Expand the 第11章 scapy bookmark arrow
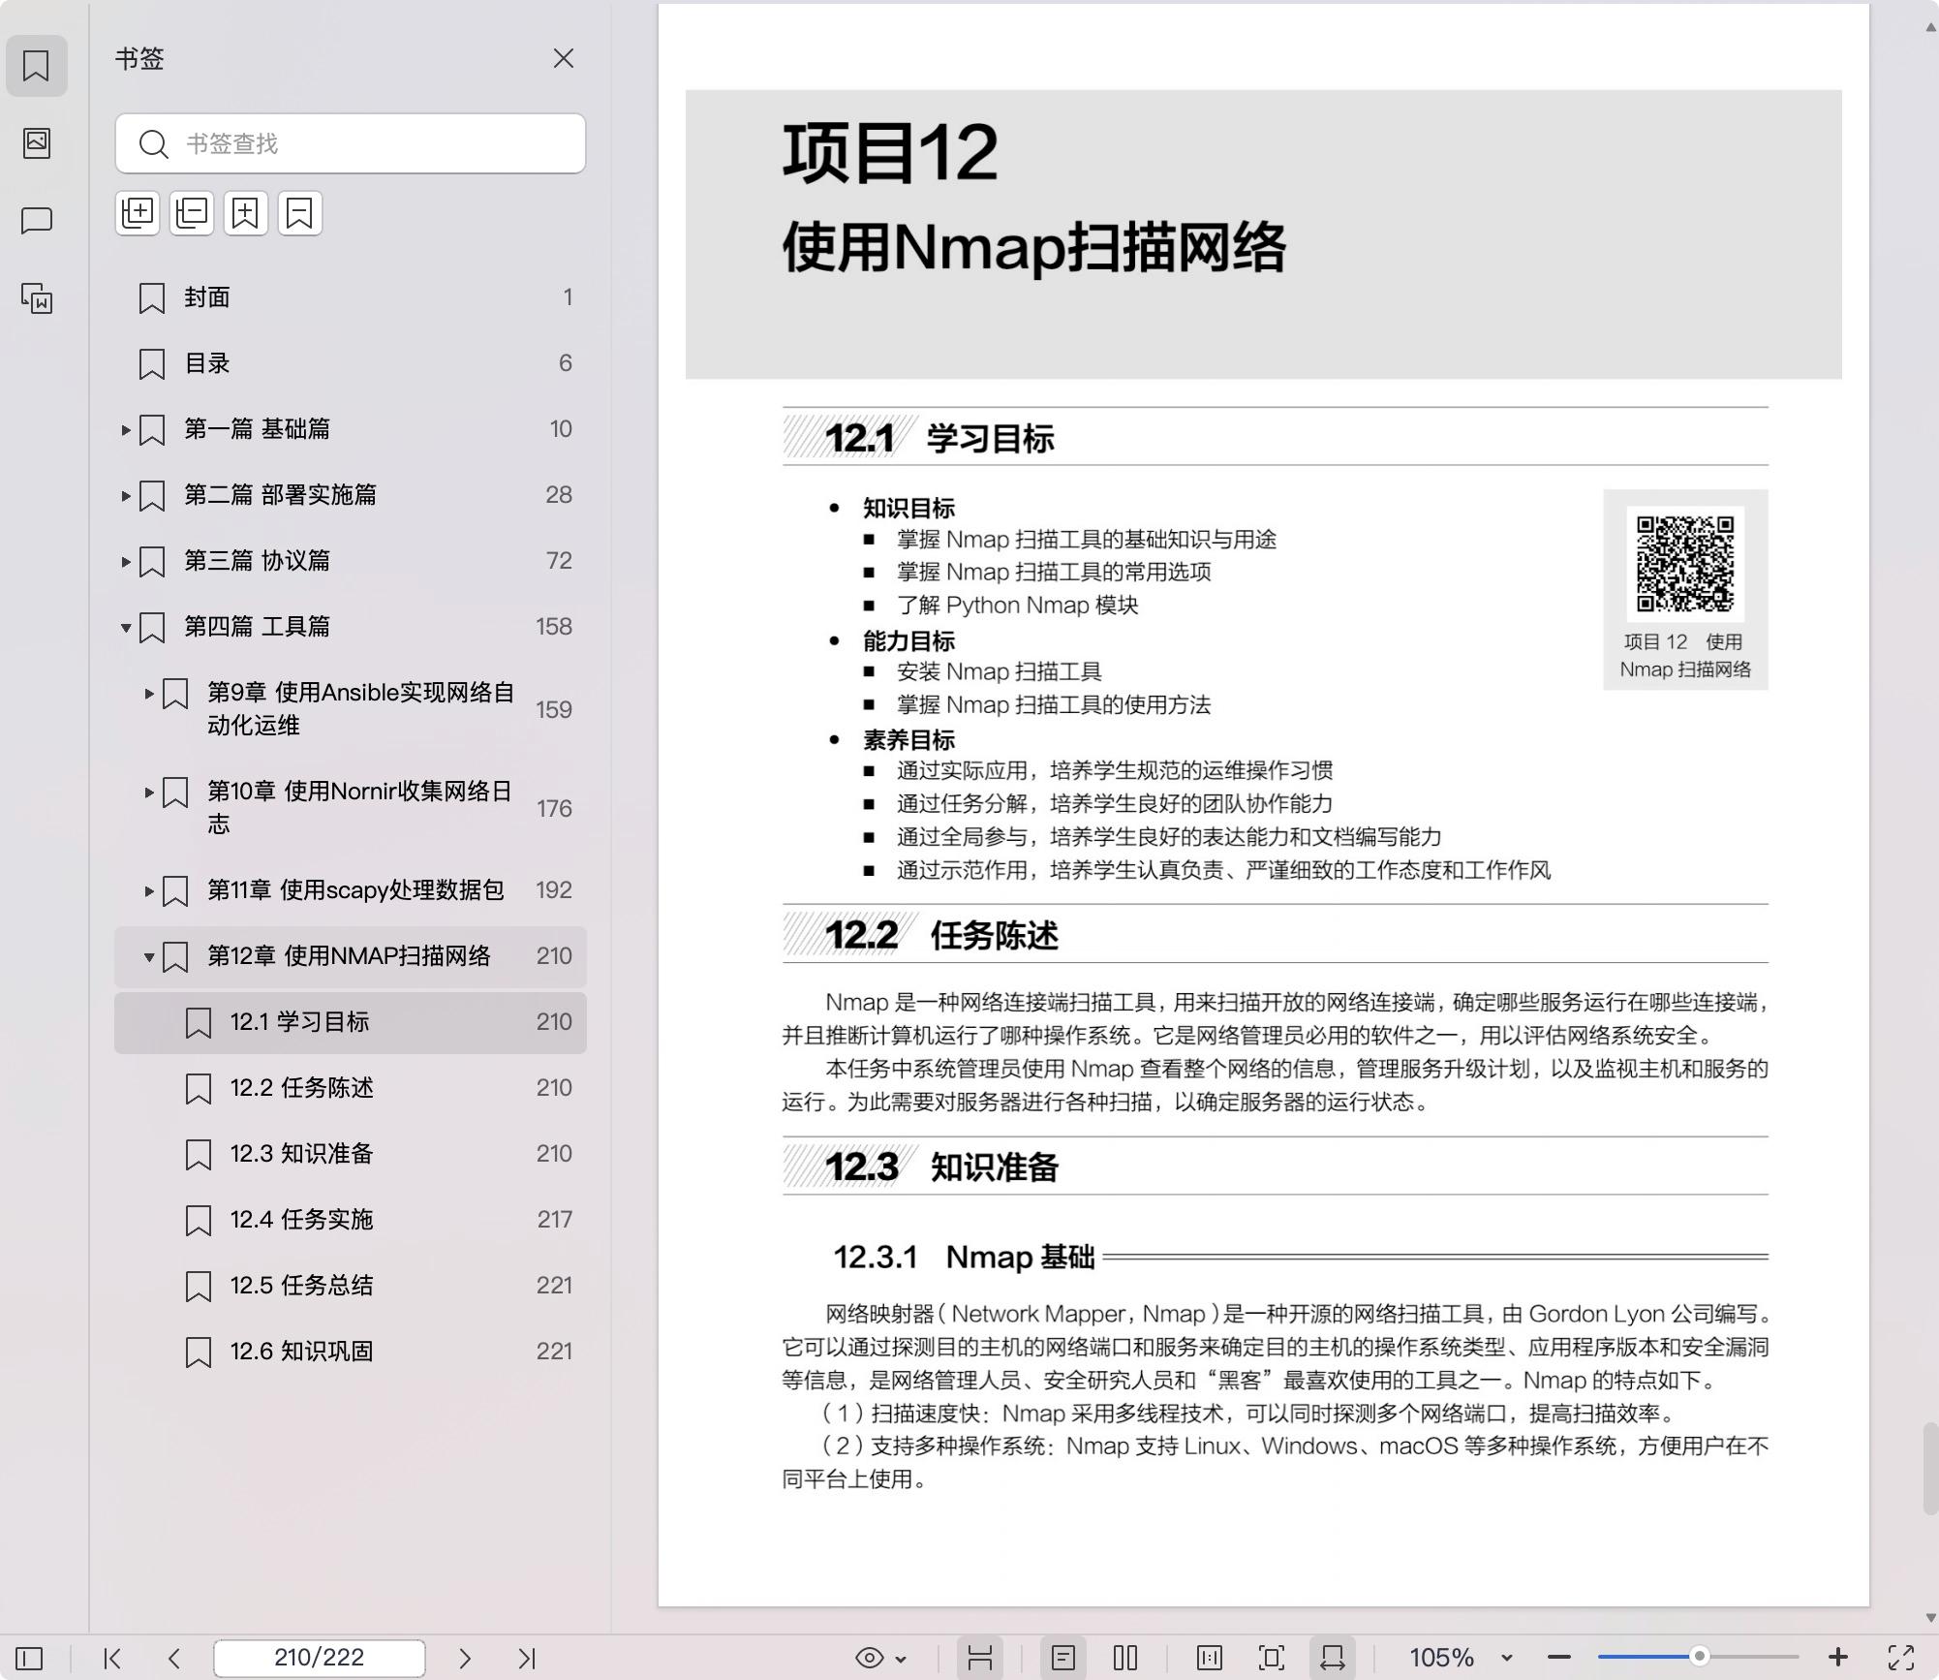Screen dimensions: 1939x1680 [x=149, y=890]
